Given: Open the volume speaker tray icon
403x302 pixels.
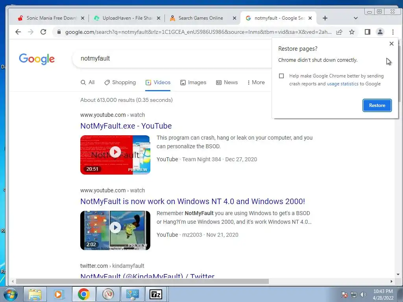Looking at the screenshot, I should tap(363, 295).
